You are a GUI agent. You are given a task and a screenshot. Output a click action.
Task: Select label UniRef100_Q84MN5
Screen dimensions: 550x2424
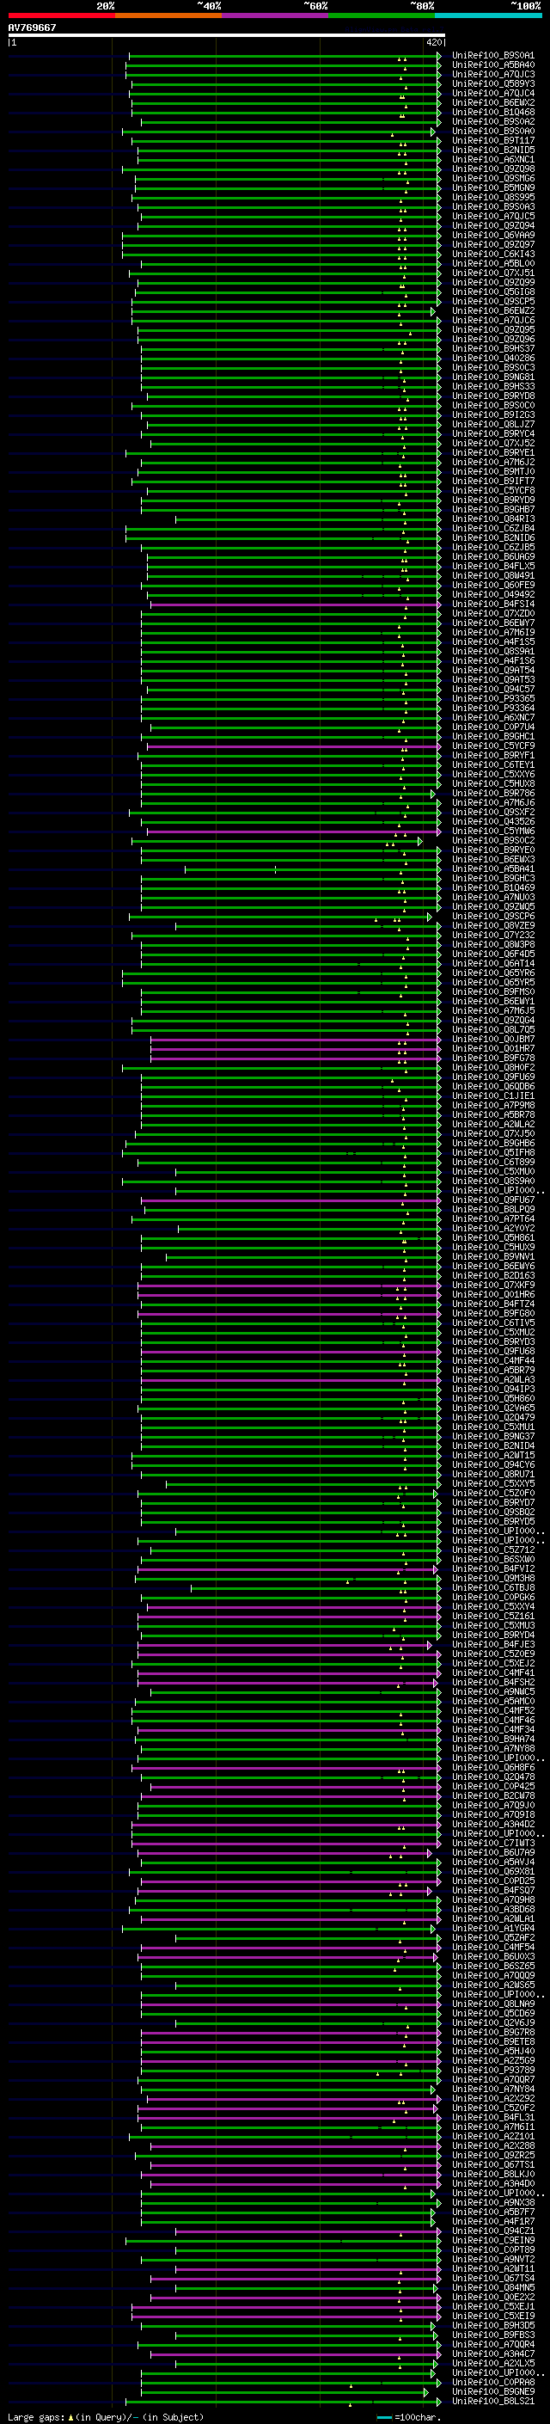[492, 2286]
